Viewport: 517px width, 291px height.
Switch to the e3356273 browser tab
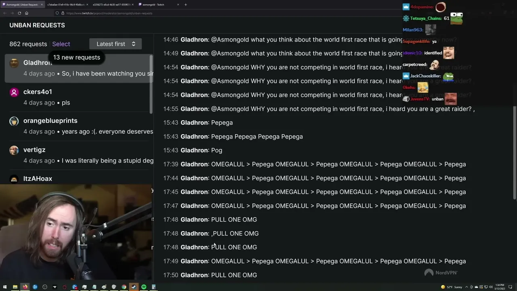tap(113, 4)
